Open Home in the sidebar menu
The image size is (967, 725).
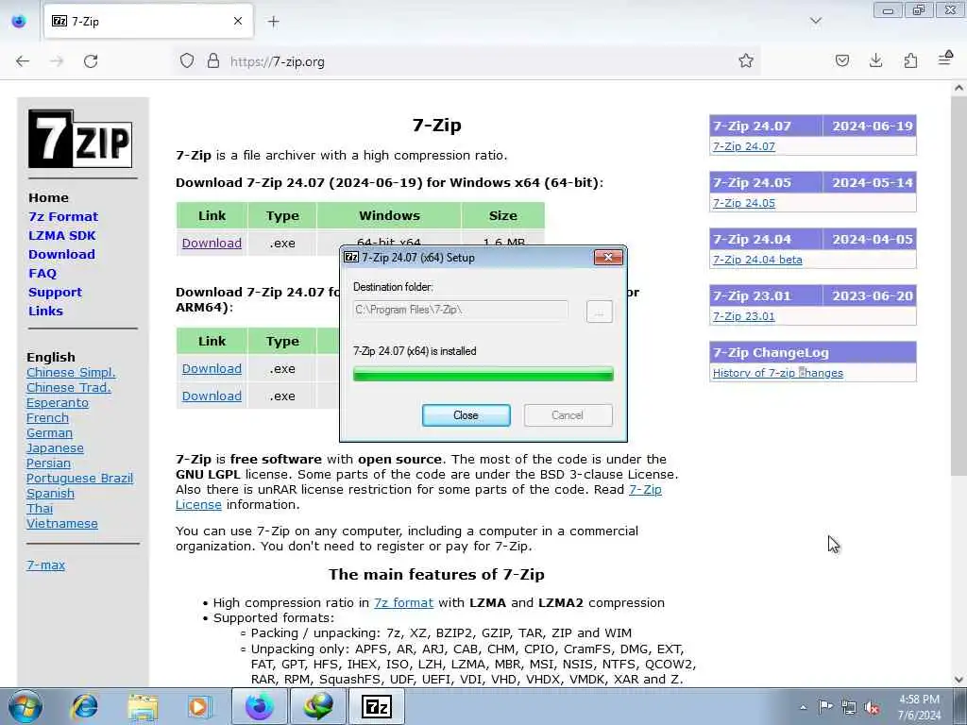(x=48, y=198)
